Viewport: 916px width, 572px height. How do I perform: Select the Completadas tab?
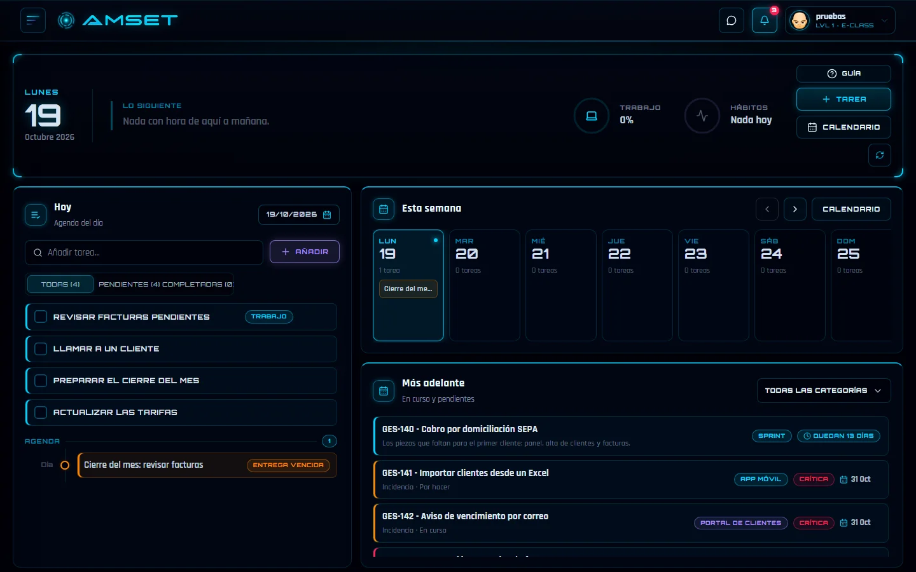point(197,284)
